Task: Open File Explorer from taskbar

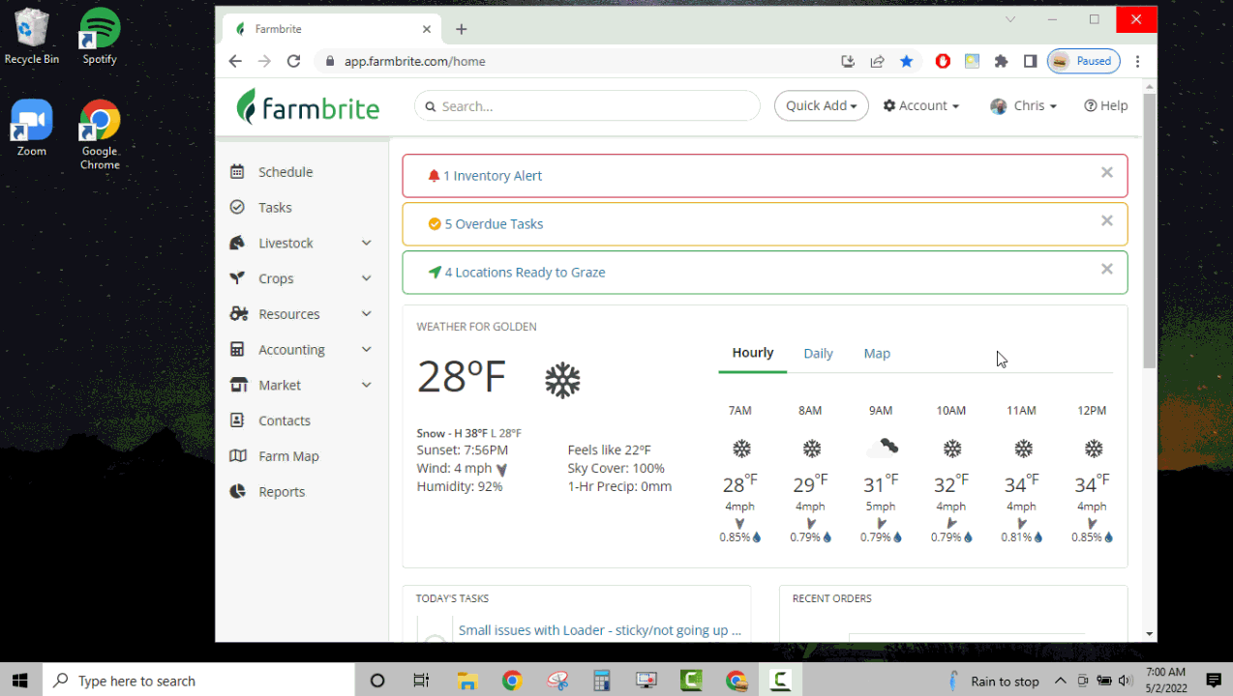Action: click(467, 681)
